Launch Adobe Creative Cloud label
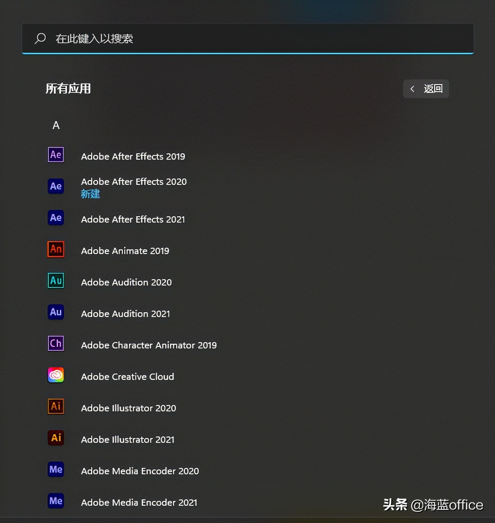Screen dimensions: 495x523 click(127, 377)
